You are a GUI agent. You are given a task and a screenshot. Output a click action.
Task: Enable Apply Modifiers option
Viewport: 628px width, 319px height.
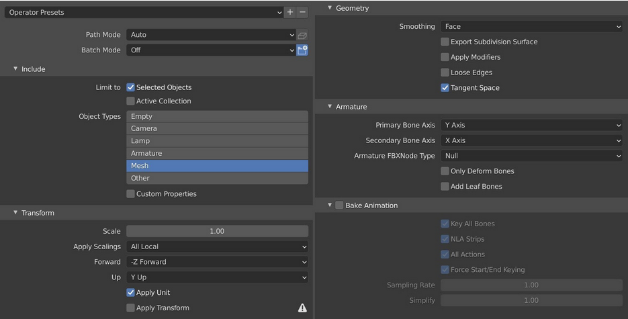[x=445, y=57]
